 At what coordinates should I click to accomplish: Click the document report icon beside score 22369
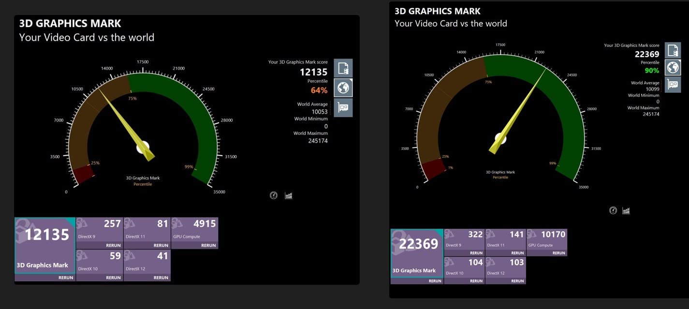[x=673, y=50]
